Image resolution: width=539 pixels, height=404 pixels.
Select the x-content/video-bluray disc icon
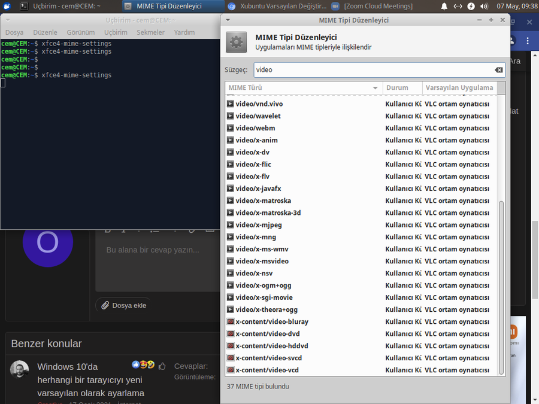click(x=231, y=321)
